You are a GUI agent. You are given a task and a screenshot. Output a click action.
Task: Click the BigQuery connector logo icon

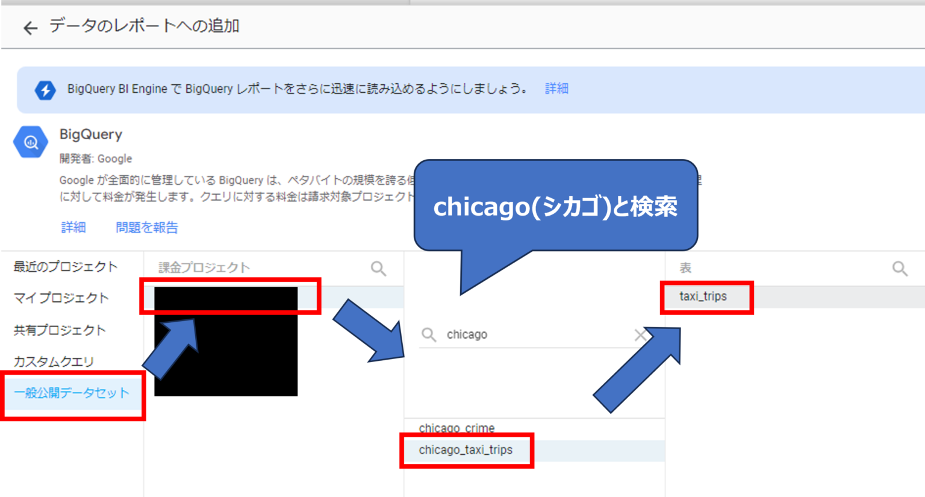point(31,142)
